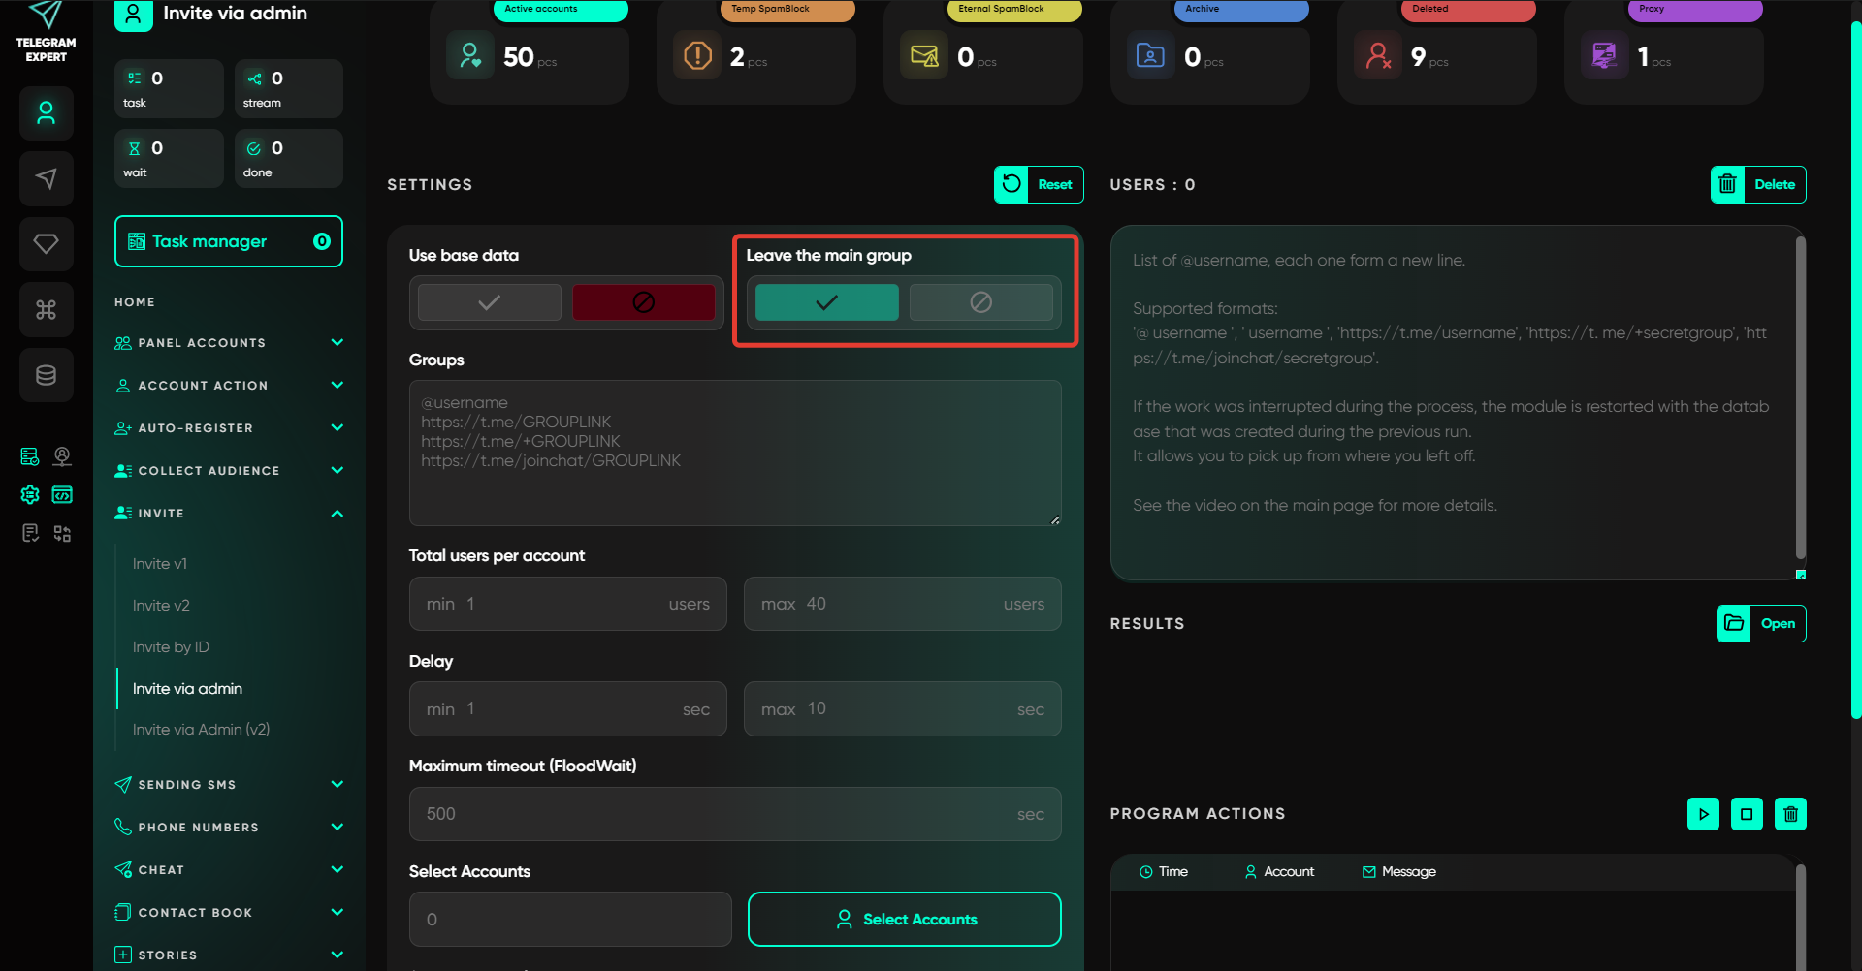This screenshot has height=971, width=1862.
Task: Click the paper plane icon in left sidebar
Action: [46, 178]
